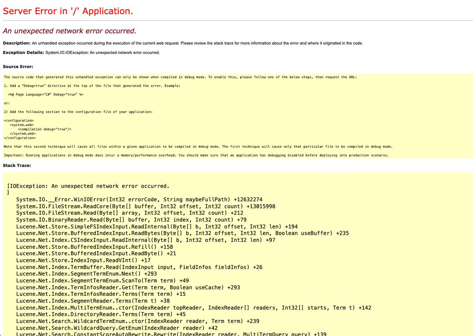Click the 'Source Error:' label
Viewport: 473px width, 336px height.
tap(18, 67)
